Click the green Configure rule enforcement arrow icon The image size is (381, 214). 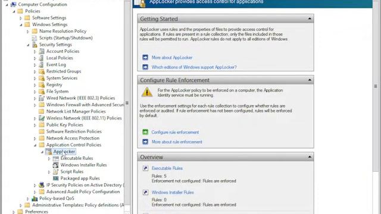click(x=145, y=132)
